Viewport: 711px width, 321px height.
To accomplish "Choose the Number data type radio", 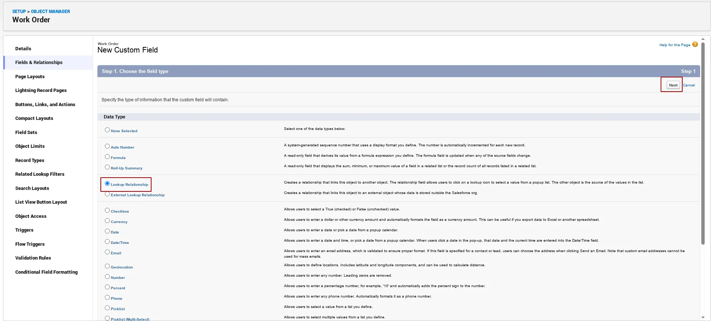I will tap(107, 277).
